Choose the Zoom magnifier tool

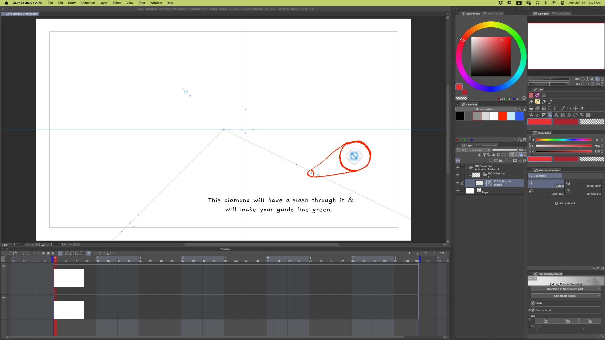pos(550,109)
